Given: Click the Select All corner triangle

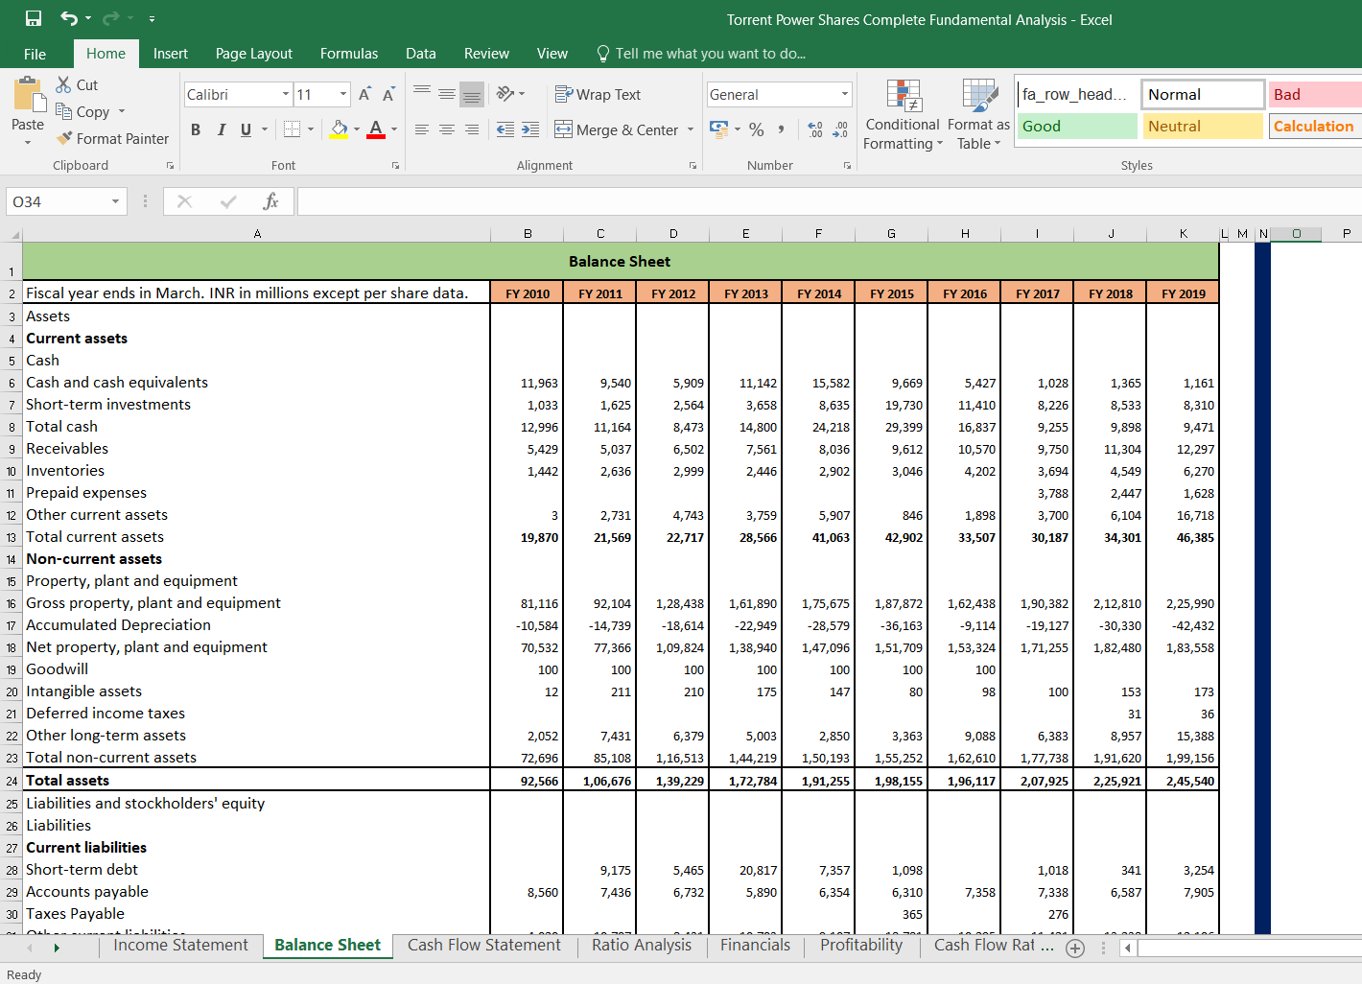Looking at the screenshot, I should pos(13,234).
